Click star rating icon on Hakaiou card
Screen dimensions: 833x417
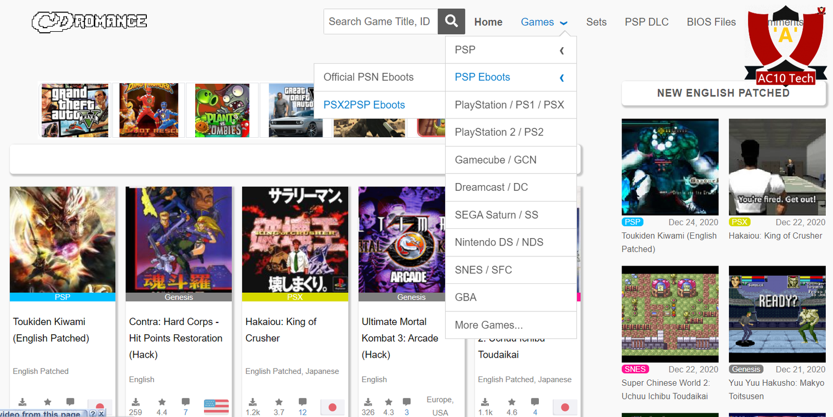pyautogui.click(x=279, y=402)
